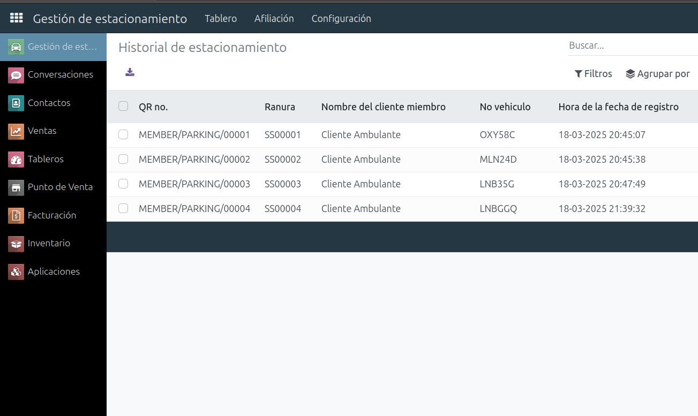
Task: Select the checkbox for MEMBER/PARKING/00003
Action: [123, 184]
